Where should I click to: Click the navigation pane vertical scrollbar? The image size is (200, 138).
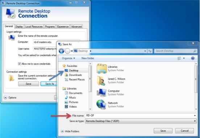coord(90,86)
